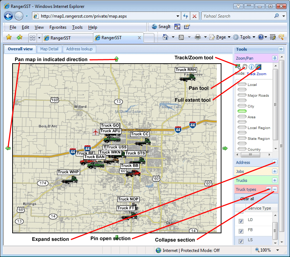
Task: Pan map west with left arrow
Action: pos(8,148)
